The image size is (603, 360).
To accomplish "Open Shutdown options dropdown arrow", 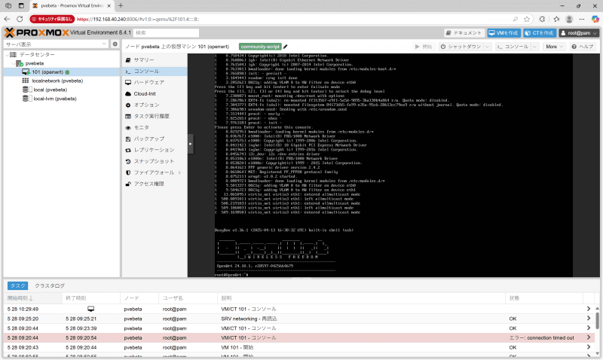I will 487,47.
